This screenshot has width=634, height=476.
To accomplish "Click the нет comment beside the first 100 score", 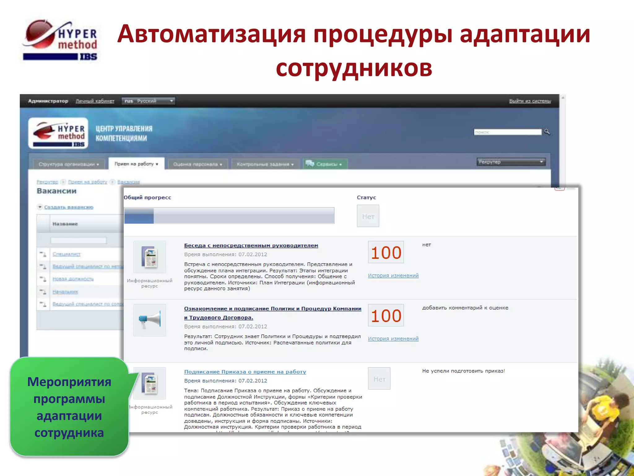I will 427,245.
